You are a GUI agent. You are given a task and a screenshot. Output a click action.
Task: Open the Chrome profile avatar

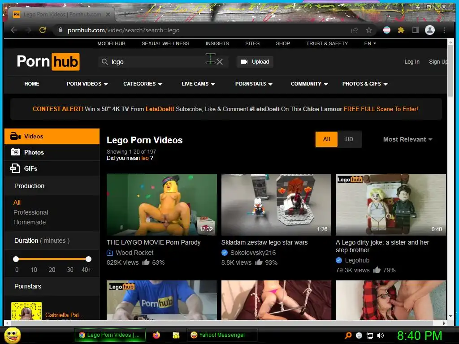pyautogui.click(x=430, y=30)
